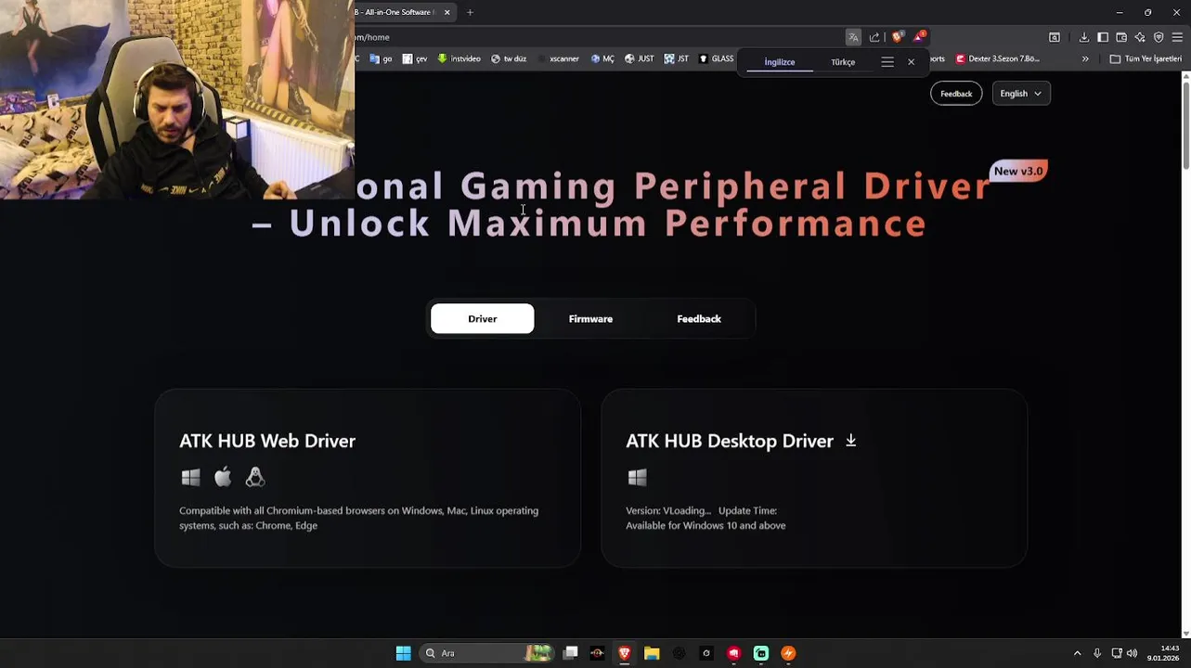The image size is (1191, 668).
Task: Open the Brave Wallet icon
Action: (1121, 37)
